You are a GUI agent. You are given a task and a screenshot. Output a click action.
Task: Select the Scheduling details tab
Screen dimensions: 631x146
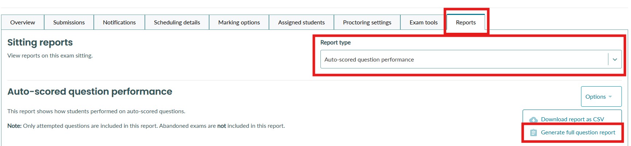pos(177,23)
